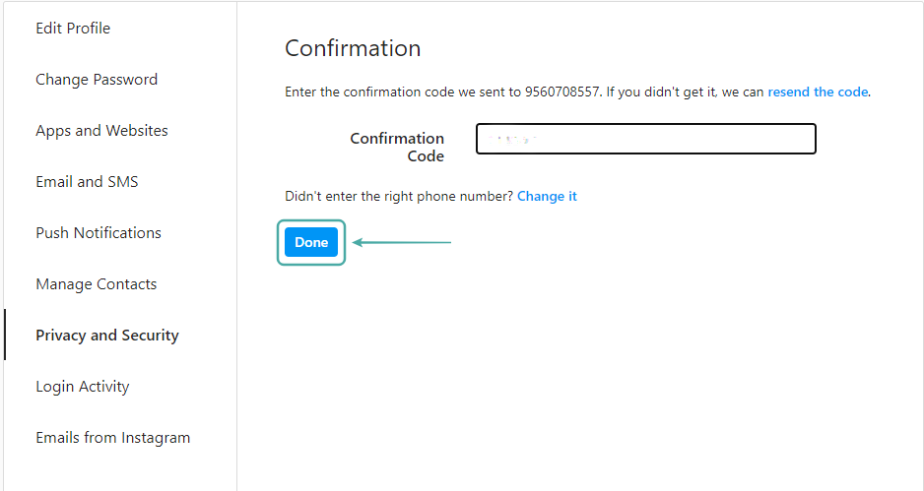View Login Activity page
This screenshot has height=491, width=924.
pyautogui.click(x=83, y=387)
